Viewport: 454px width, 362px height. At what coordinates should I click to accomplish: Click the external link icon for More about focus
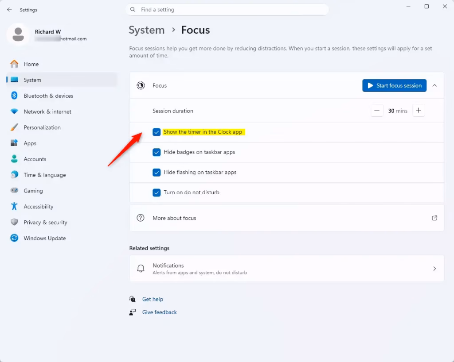pyautogui.click(x=434, y=218)
